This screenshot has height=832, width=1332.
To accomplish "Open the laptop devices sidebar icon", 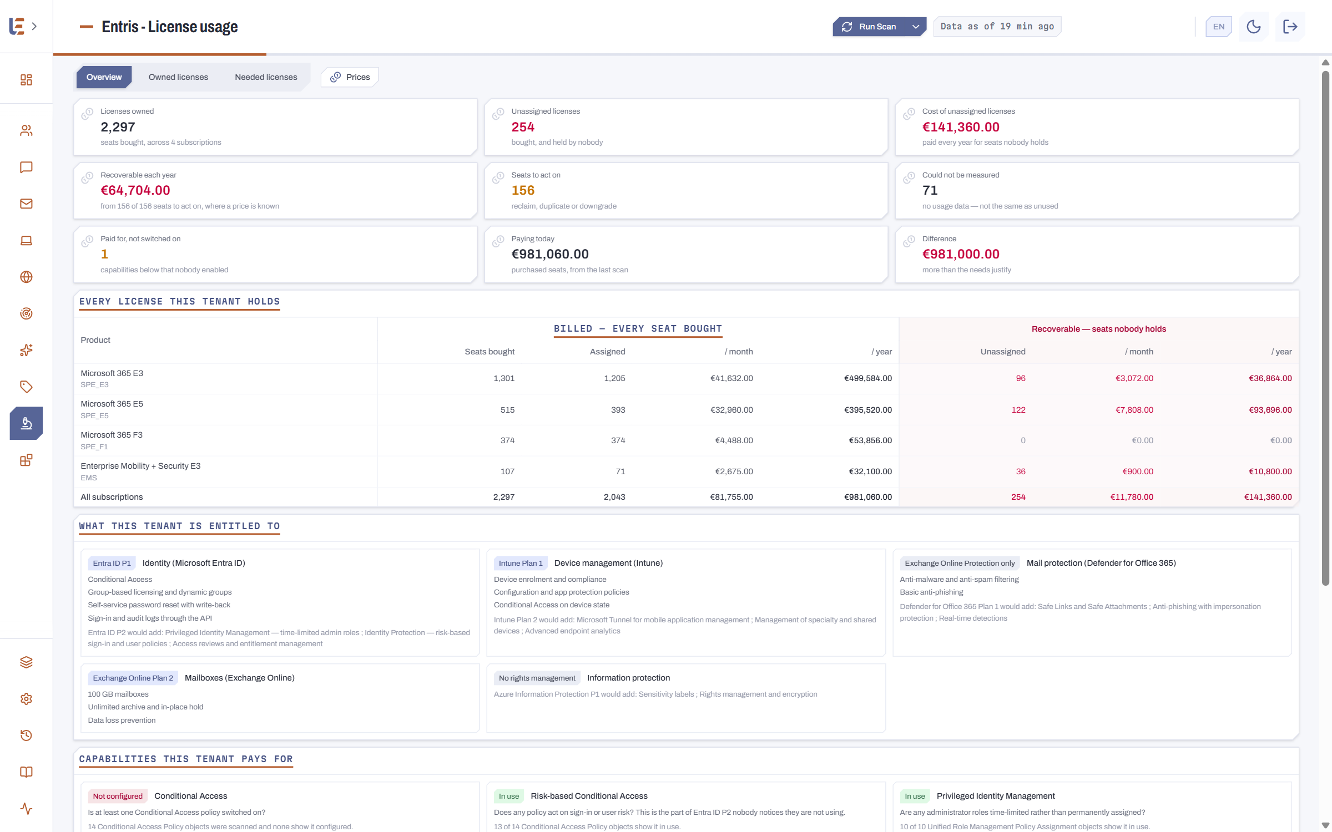I will point(26,240).
